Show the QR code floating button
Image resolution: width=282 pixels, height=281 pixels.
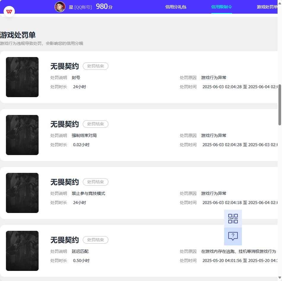233,219
